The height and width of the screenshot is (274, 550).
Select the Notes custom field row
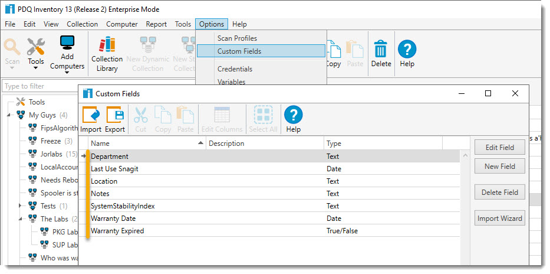click(269, 194)
